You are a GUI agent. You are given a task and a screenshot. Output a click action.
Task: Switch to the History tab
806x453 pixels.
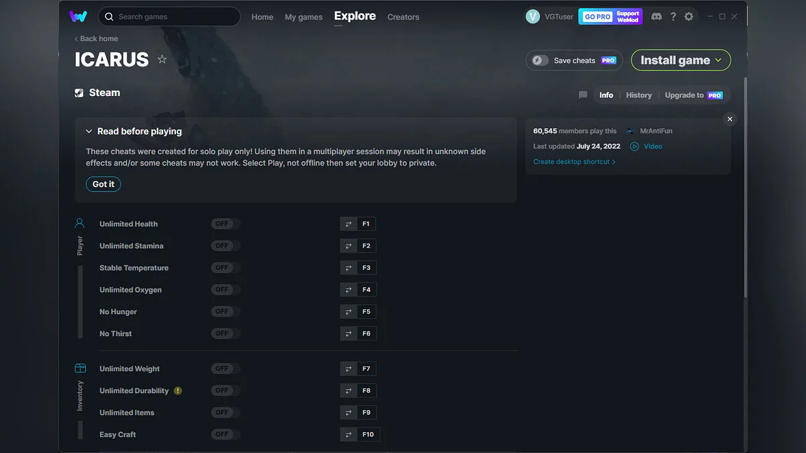click(x=639, y=95)
